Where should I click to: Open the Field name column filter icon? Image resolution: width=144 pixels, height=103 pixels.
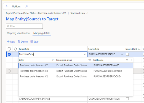coord(127,60)
